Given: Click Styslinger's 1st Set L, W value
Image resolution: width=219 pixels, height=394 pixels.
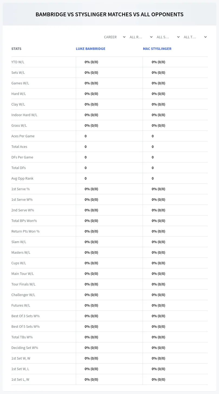Looking at the screenshot, I should click(158, 379).
